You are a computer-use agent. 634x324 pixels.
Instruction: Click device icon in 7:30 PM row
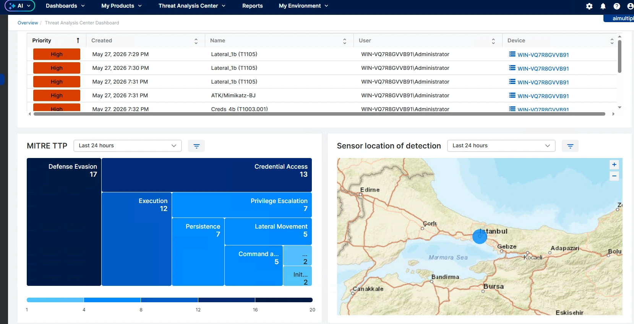pyautogui.click(x=512, y=68)
